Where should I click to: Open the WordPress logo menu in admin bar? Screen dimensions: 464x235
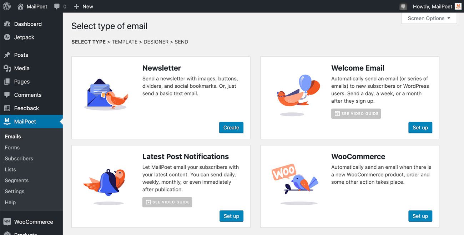pyautogui.click(x=6, y=6)
